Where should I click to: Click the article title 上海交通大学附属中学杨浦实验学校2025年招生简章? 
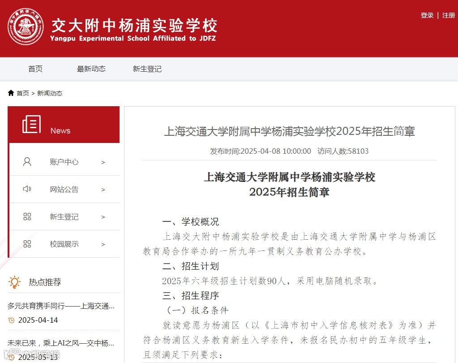pyautogui.click(x=290, y=131)
